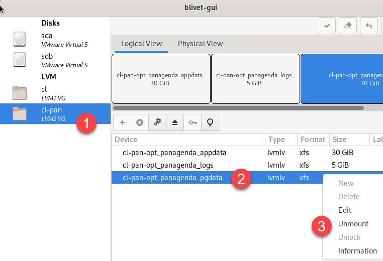Select the sdb disk label
The width and height of the screenshot is (383, 261).
47,56
